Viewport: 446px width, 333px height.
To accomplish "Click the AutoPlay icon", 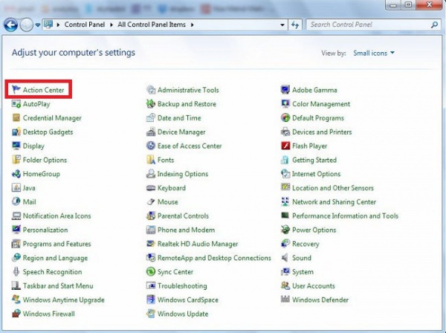I will coord(16,104).
